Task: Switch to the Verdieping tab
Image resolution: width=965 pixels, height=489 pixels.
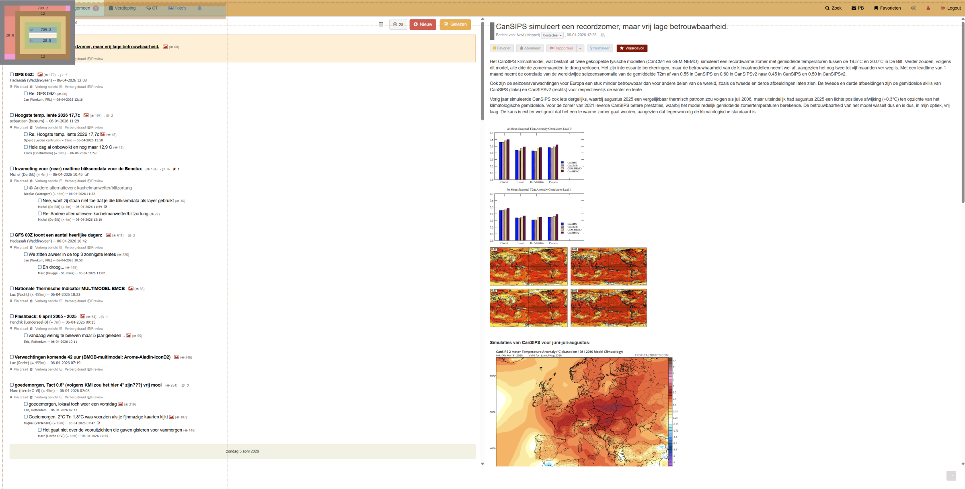Action: pyautogui.click(x=122, y=8)
